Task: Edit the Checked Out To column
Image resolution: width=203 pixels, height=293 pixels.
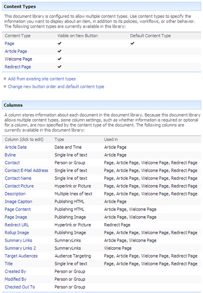Action: [x=20, y=287]
